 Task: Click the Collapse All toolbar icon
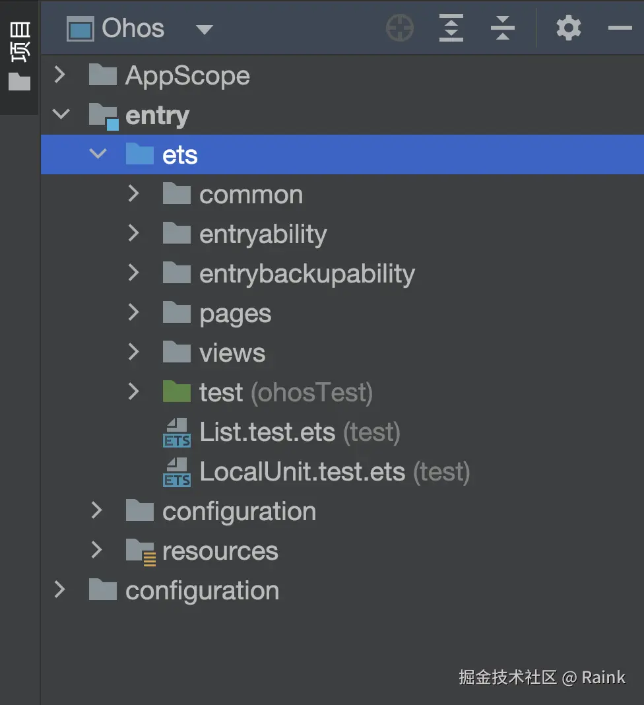click(x=503, y=28)
